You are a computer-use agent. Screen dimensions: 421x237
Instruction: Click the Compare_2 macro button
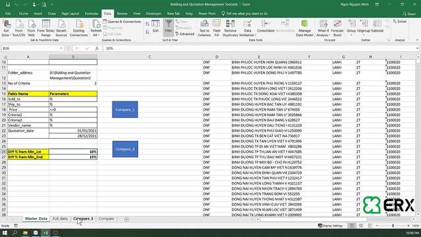tap(125, 149)
